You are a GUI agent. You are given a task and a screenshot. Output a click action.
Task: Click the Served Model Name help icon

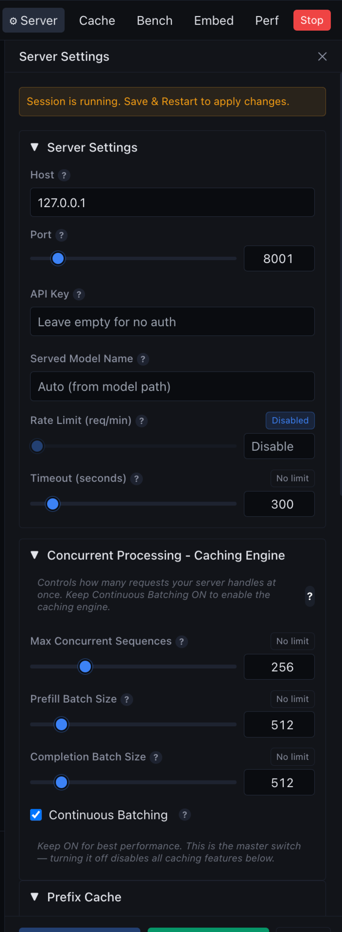[143, 359]
